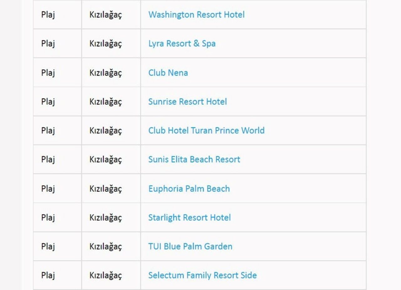Image resolution: width=401 pixels, height=290 pixels.
Task: Open Selectum Family Resort Side link
Action: click(203, 275)
